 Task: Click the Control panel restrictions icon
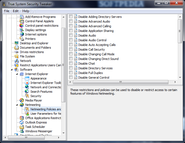22,26
